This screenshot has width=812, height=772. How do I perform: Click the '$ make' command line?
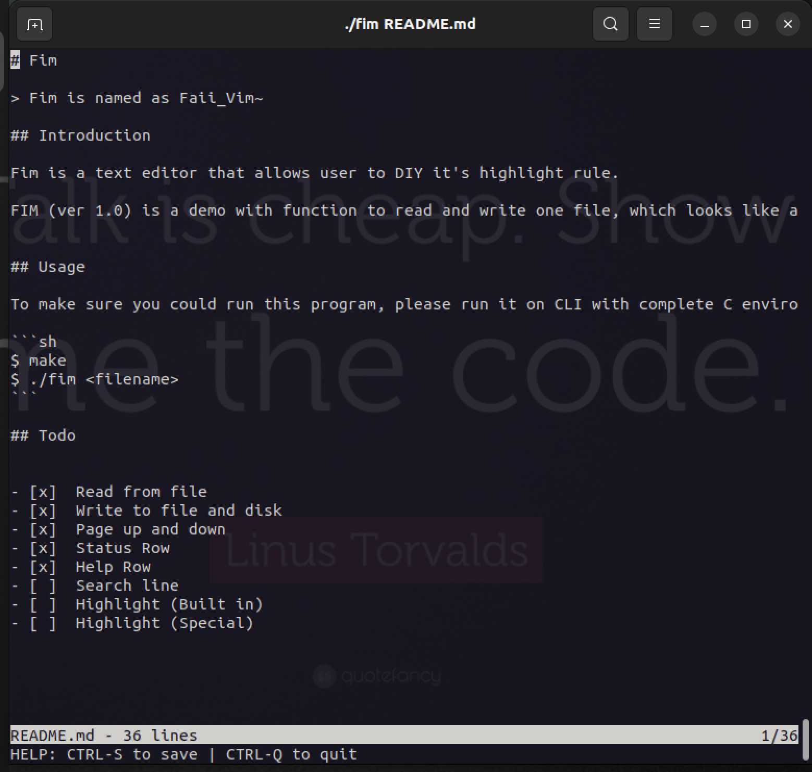[x=39, y=360]
